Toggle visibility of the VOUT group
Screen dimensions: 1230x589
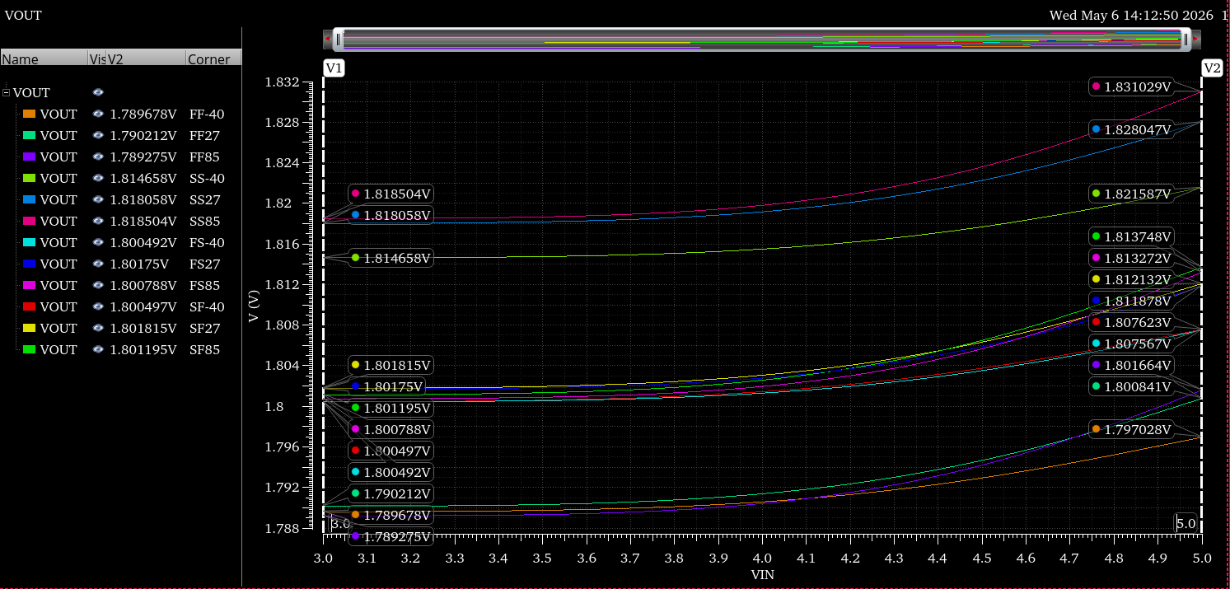coord(98,92)
